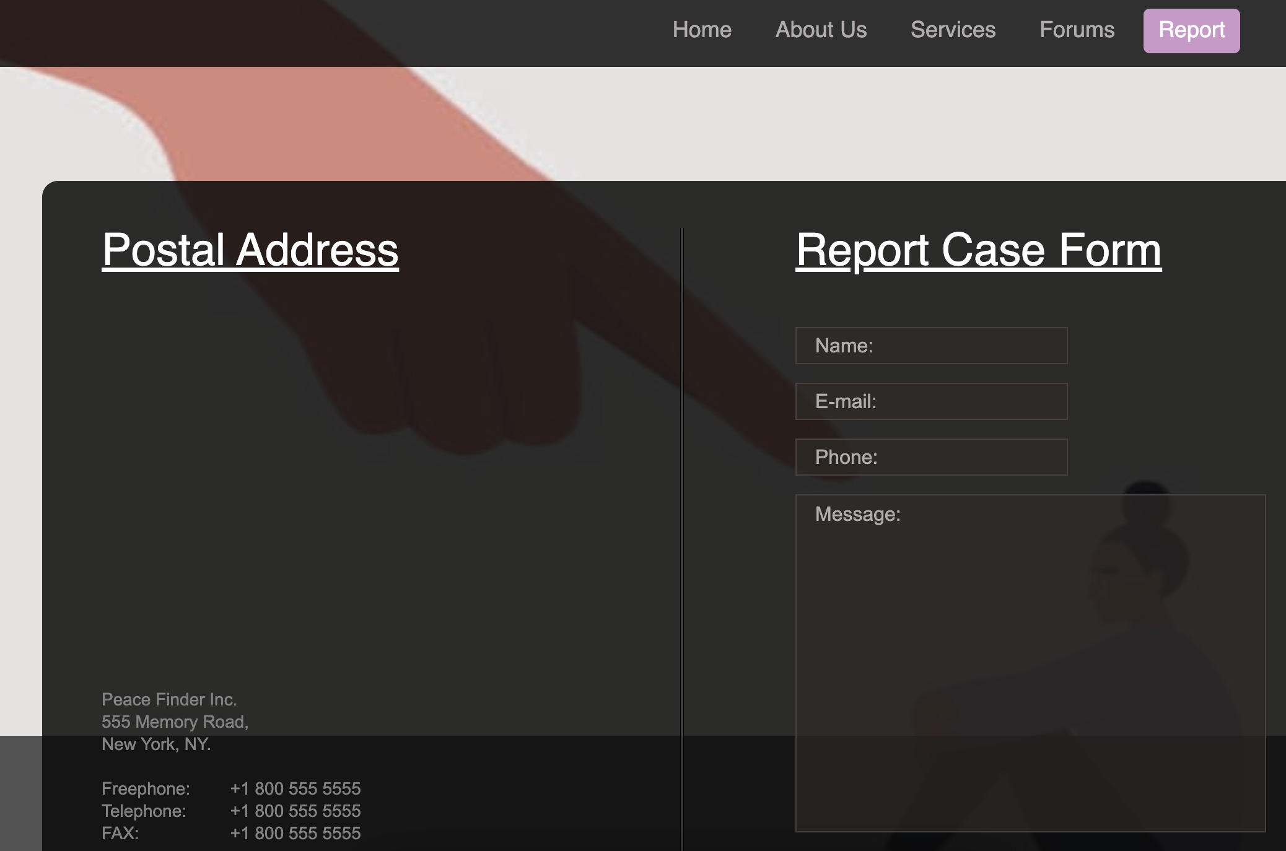
Task: Focus the Name input field
Action: click(x=931, y=346)
